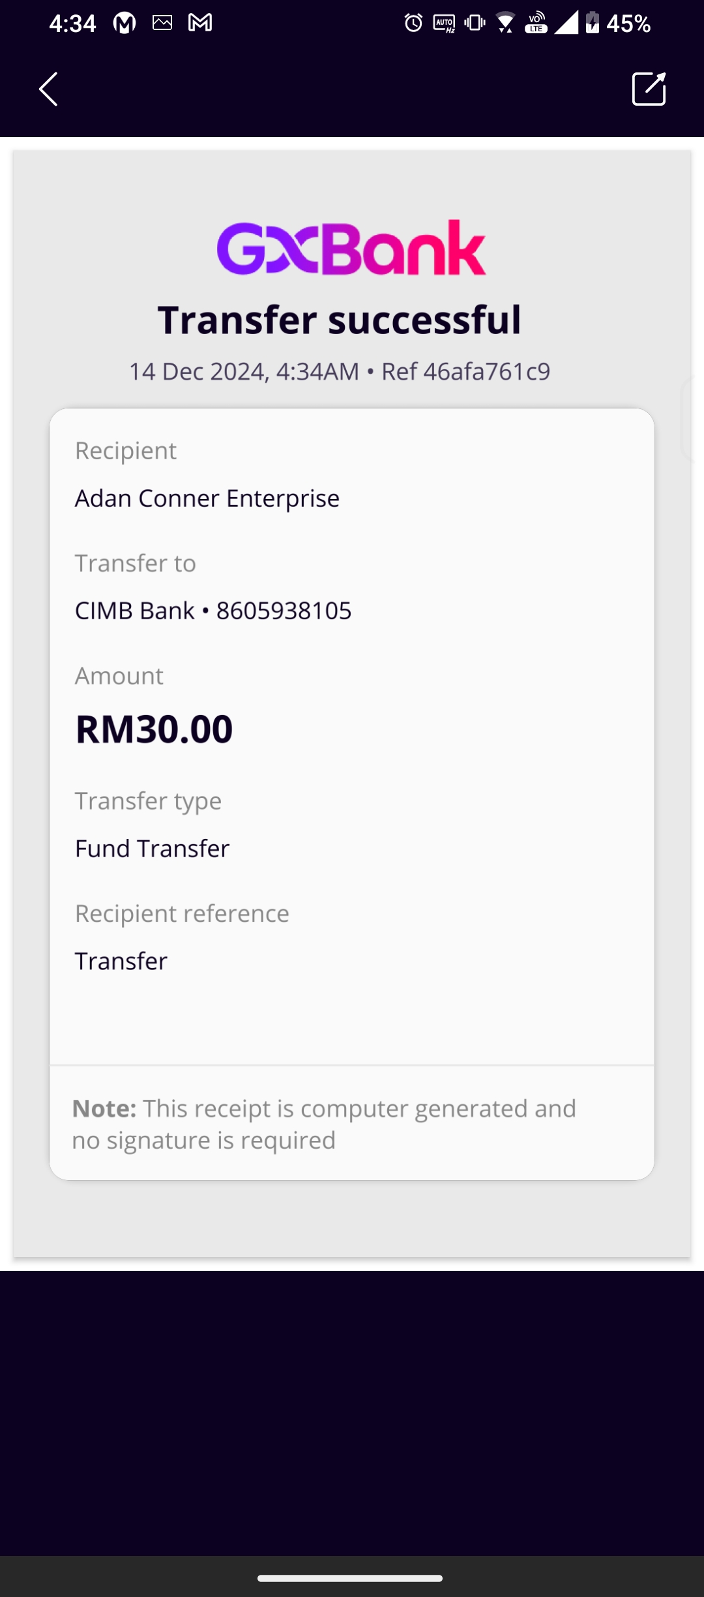This screenshot has height=1597, width=704.
Task: Tap the Fund Transfer type value
Action: (x=153, y=849)
